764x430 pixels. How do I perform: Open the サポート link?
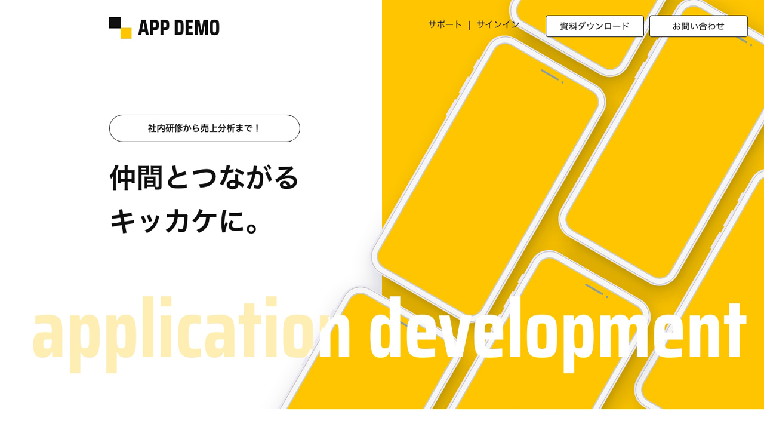click(x=445, y=24)
